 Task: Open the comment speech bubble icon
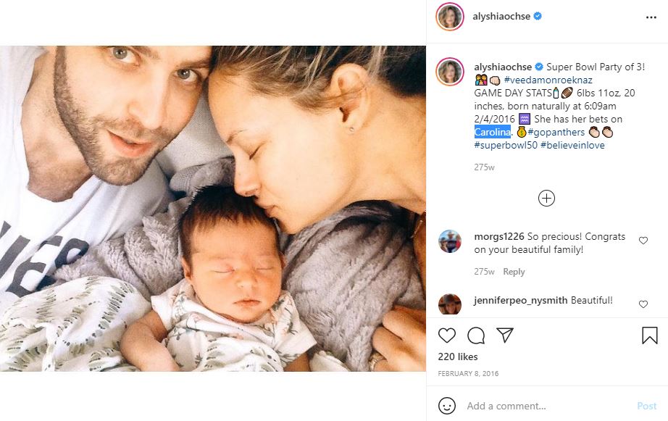click(x=476, y=335)
